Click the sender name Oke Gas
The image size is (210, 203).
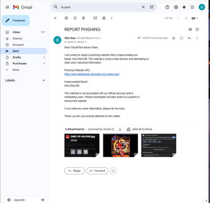tap(70, 38)
